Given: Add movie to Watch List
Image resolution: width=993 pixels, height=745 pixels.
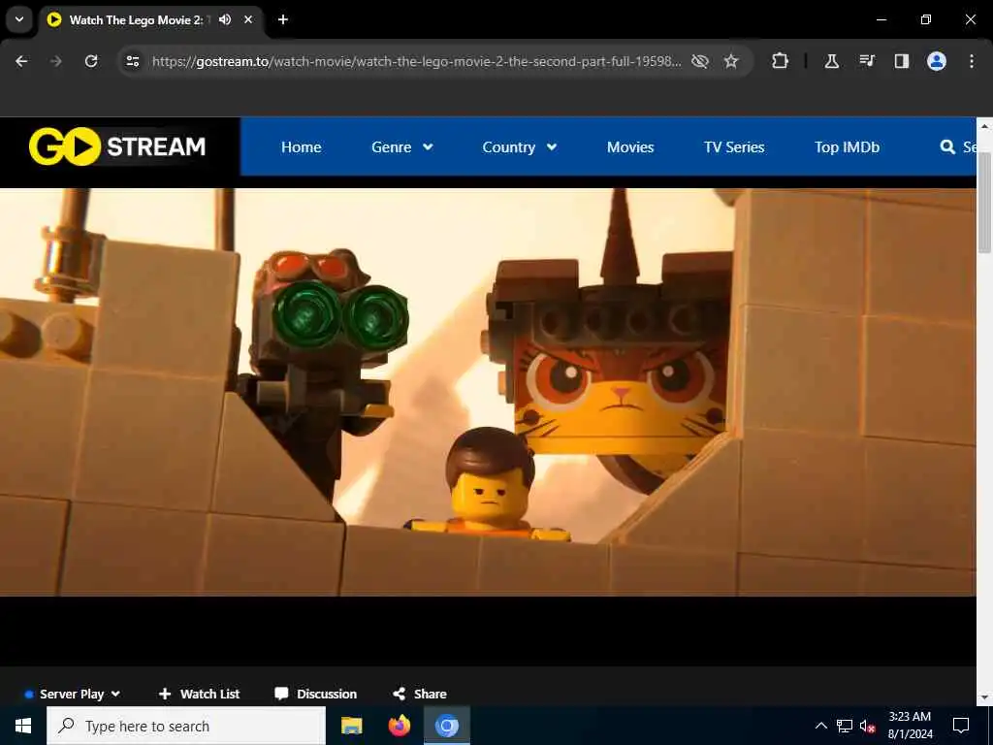Looking at the screenshot, I should click(x=199, y=694).
